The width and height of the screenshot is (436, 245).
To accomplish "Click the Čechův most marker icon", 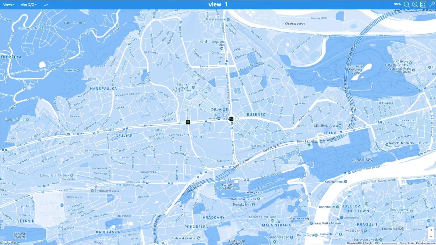I will 346,182.
